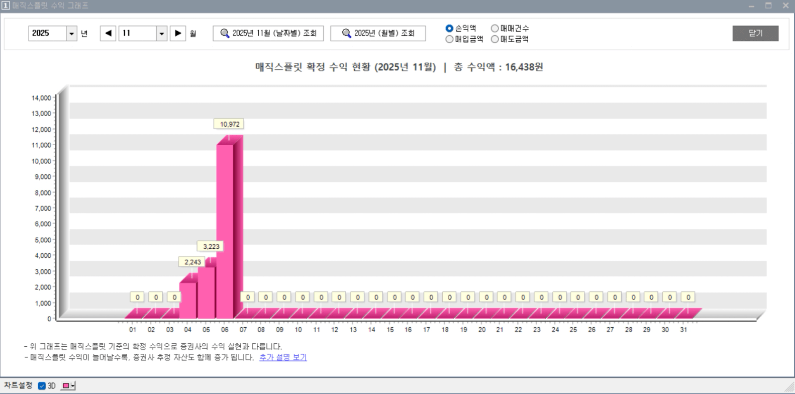Click 2025년 11월 (날짜별) 조회 button
The width and height of the screenshot is (795, 394).
tap(268, 33)
